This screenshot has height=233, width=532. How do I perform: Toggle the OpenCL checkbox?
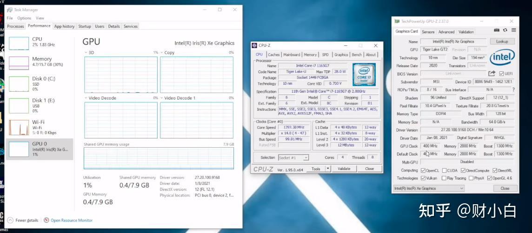pos(423,170)
